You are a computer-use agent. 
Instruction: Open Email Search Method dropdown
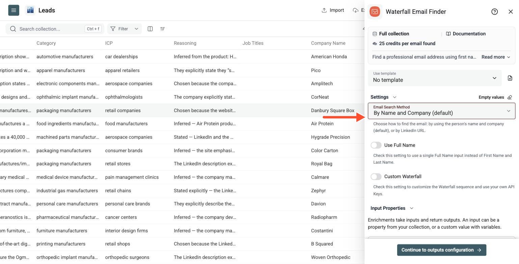tap(441, 111)
